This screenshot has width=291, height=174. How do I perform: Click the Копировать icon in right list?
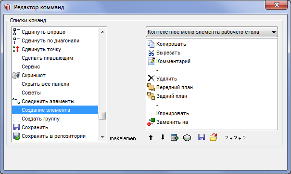(x=151, y=44)
